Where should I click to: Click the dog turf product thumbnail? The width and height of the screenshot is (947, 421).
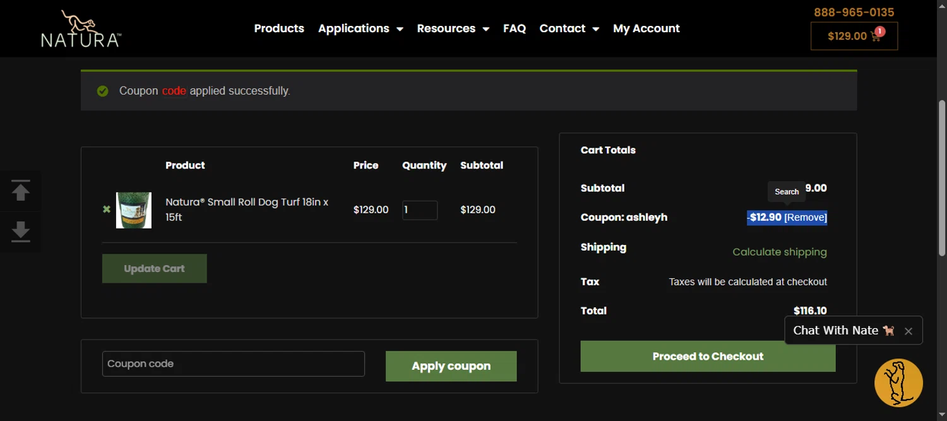point(134,210)
